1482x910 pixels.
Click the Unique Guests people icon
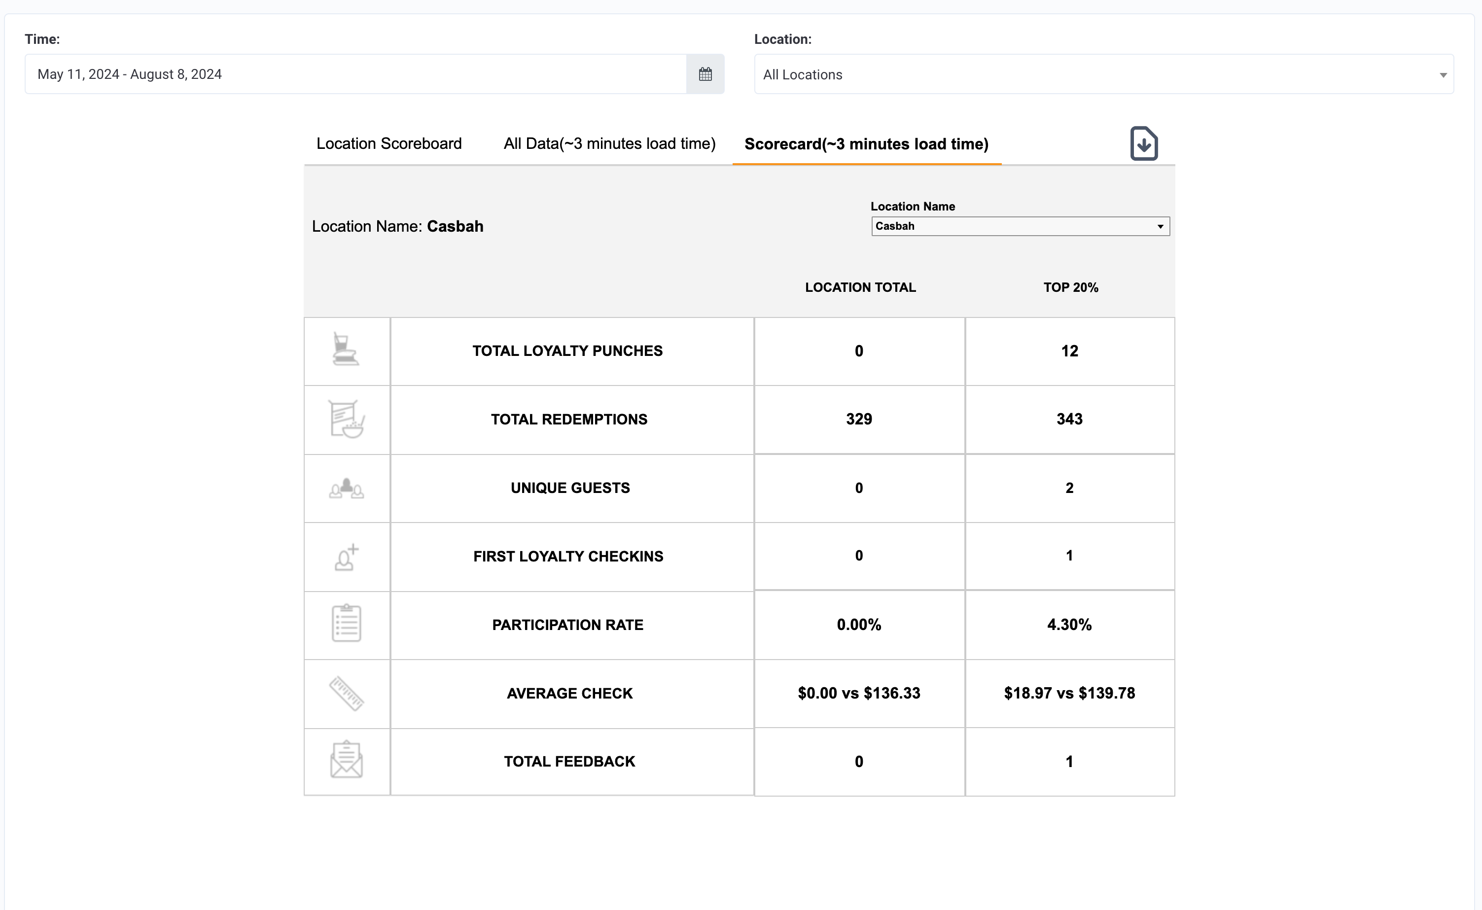(x=346, y=488)
